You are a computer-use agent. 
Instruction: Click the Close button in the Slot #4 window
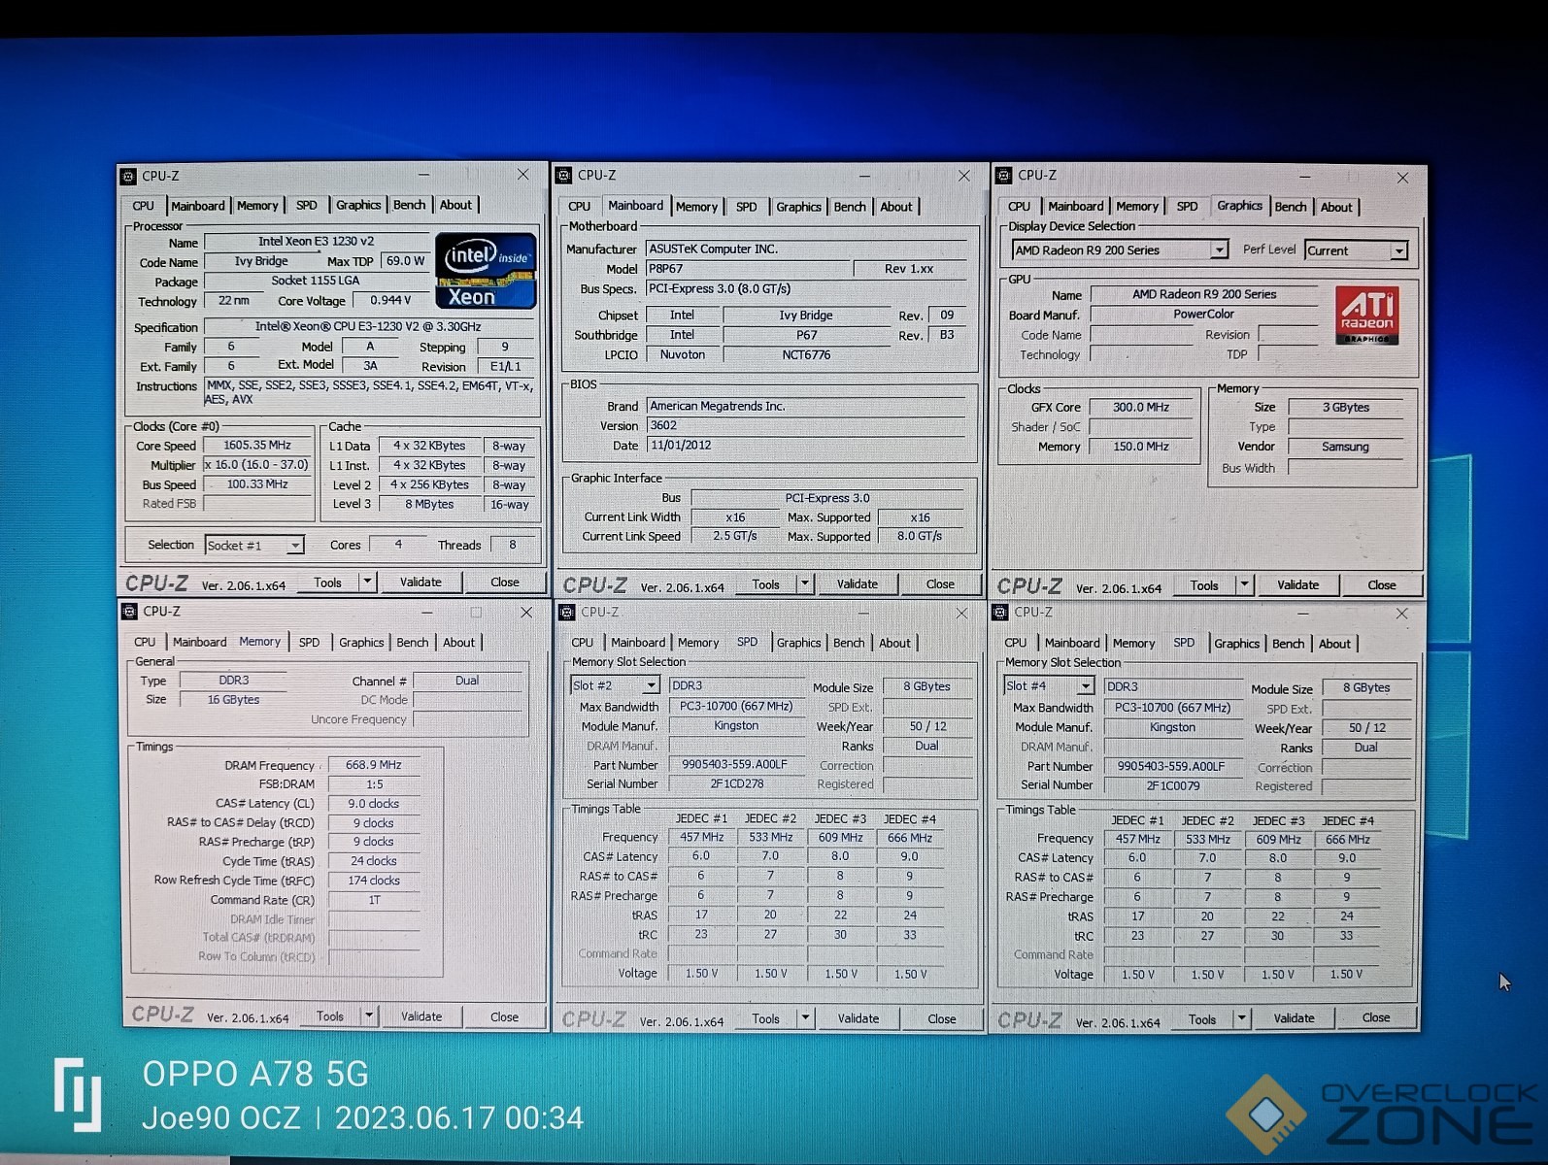pyautogui.click(x=1376, y=1017)
